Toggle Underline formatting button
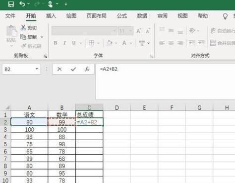 (74, 43)
